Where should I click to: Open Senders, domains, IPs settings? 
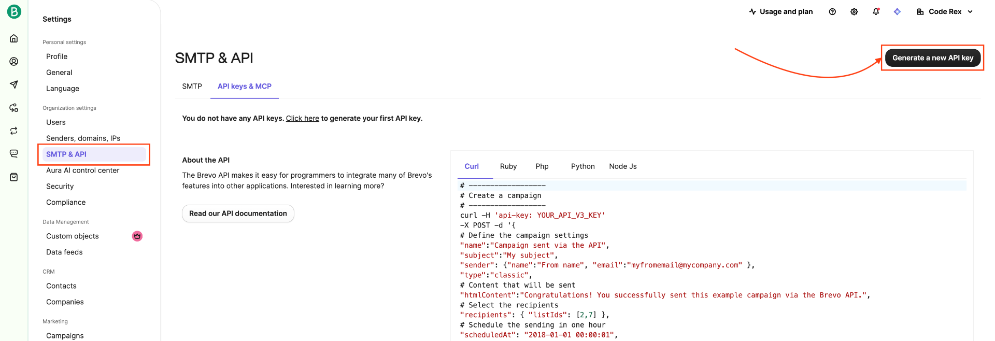[83, 138]
